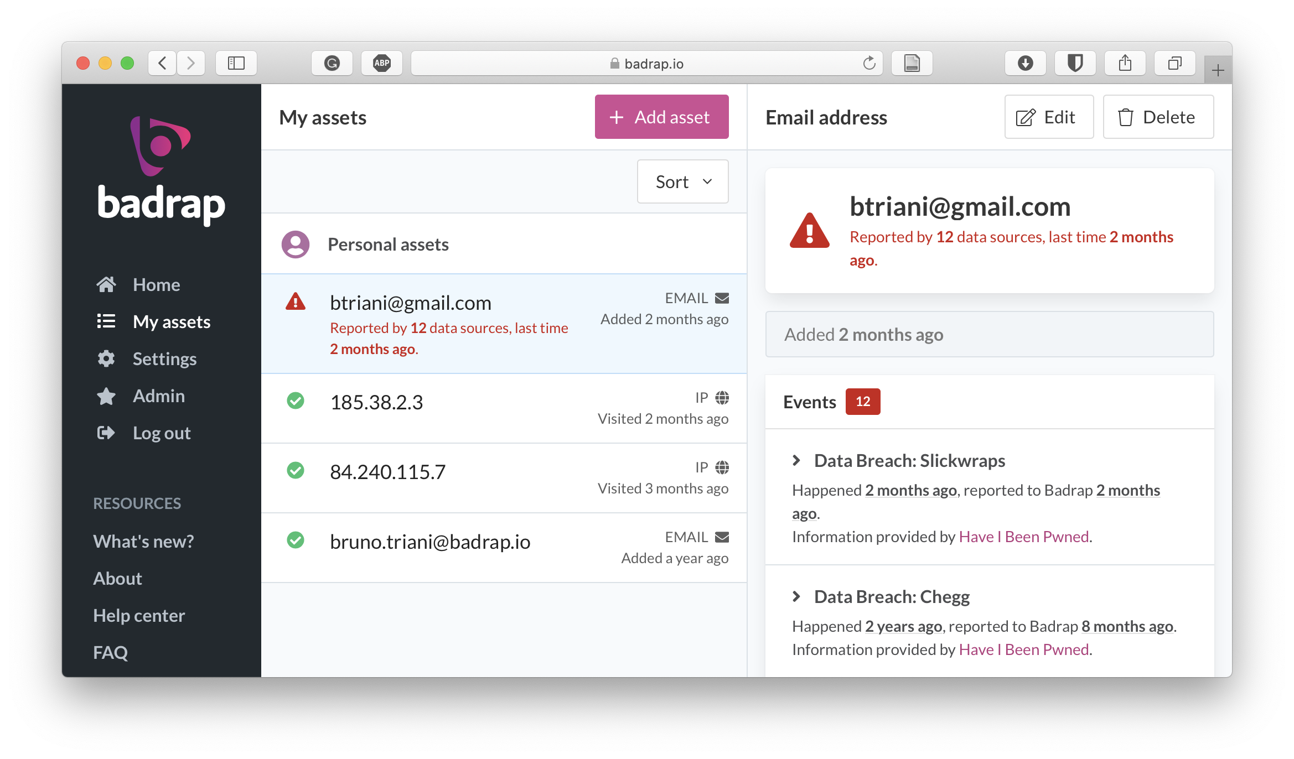The width and height of the screenshot is (1294, 759).
Task: Open Settings from the sidebar
Action: [164, 358]
